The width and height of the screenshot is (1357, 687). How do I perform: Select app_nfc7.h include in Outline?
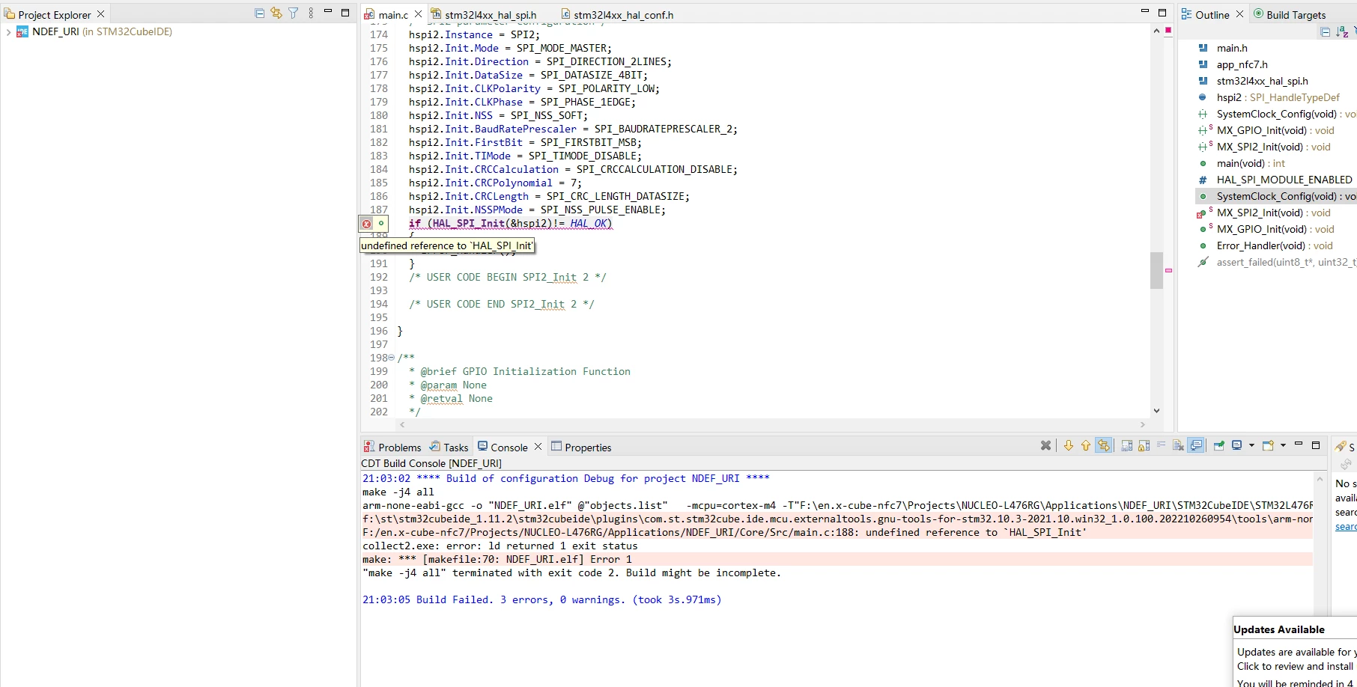pyautogui.click(x=1242, y=64)
